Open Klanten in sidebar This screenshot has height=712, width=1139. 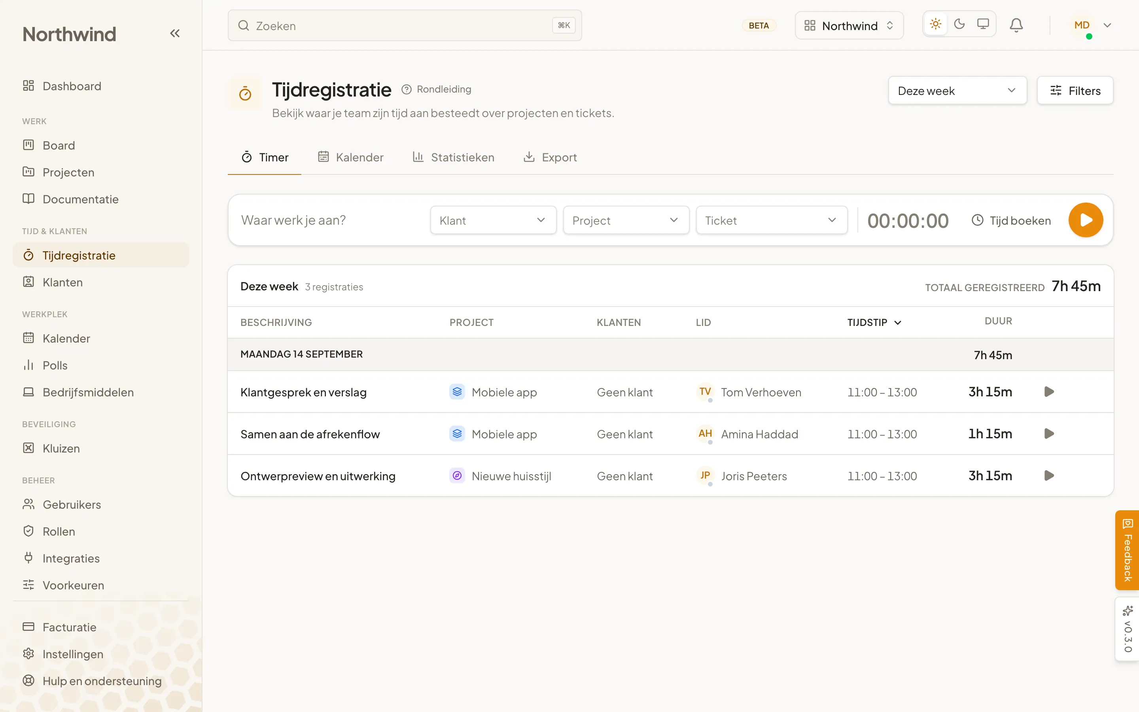[x=101, y=282]
